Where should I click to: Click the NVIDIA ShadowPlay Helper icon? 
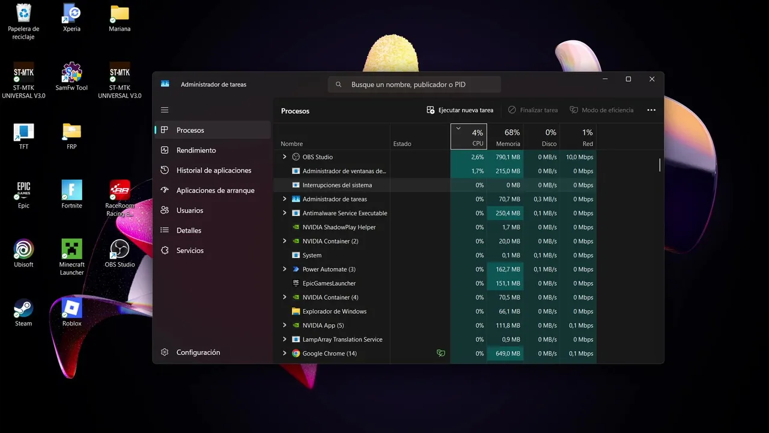click(x=296, y=227)
